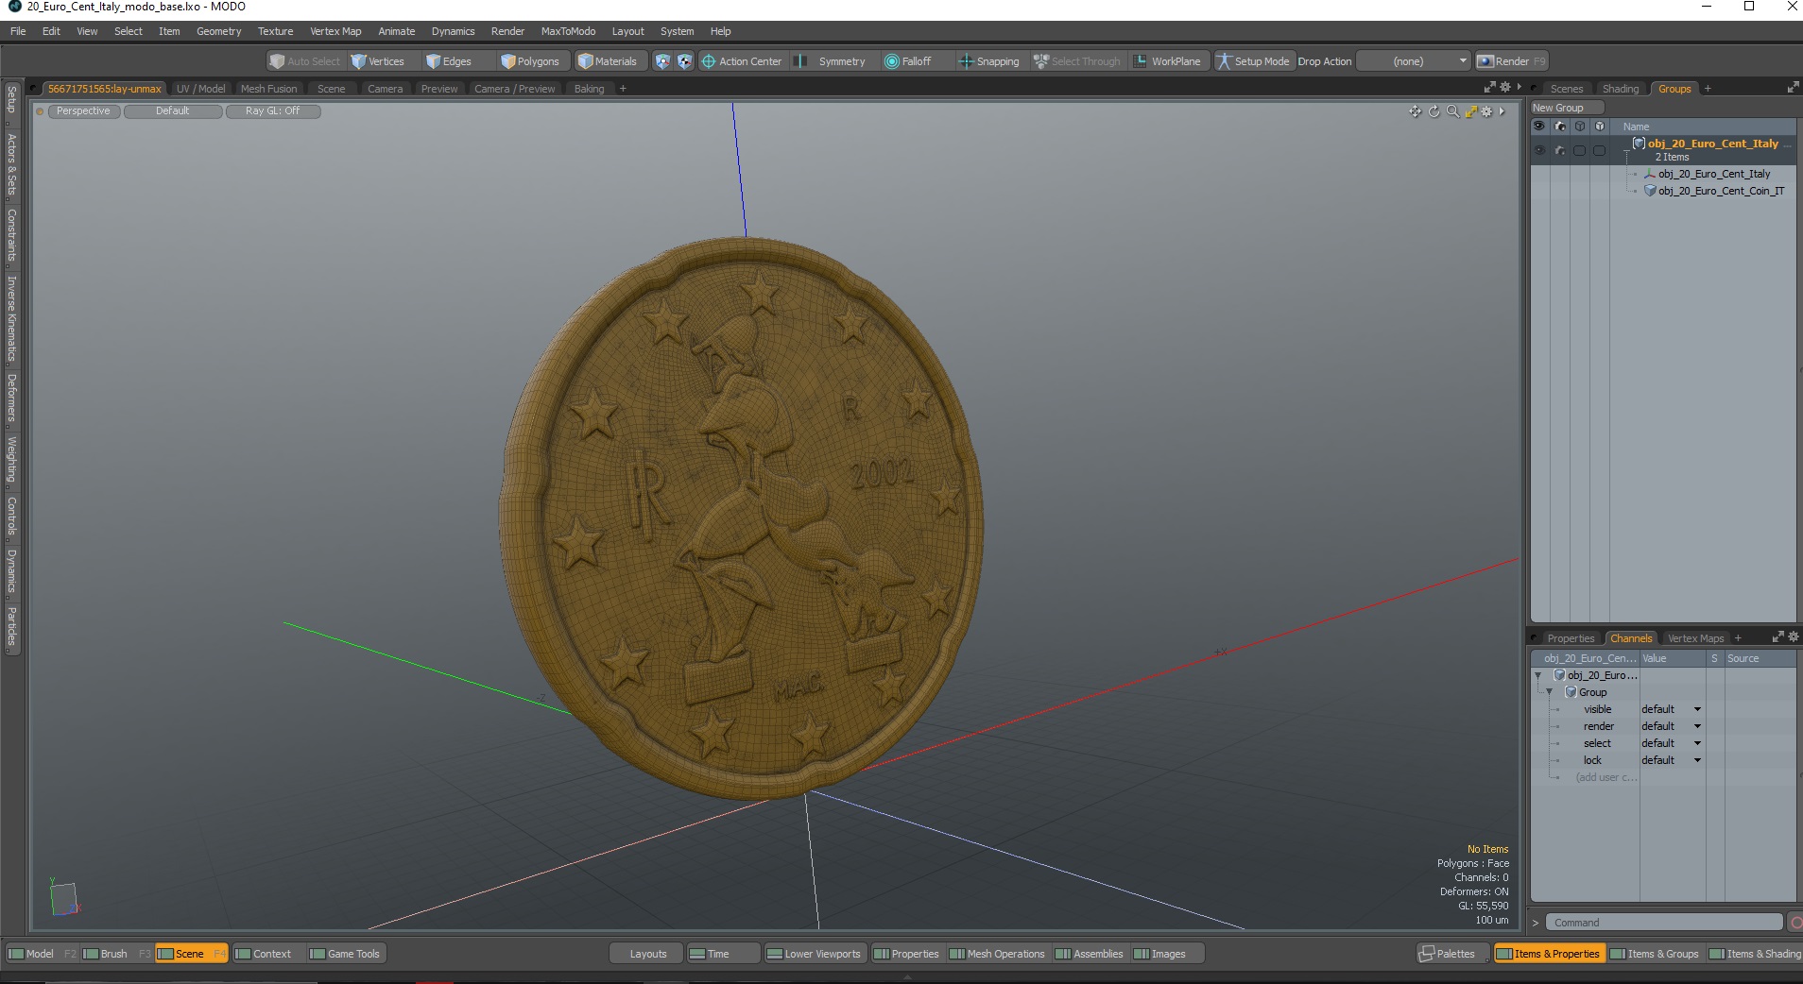This screenshot has height=984, width=1803.
Task: Open the Mesh Fusion viewport tab
Action: [268, 89]
